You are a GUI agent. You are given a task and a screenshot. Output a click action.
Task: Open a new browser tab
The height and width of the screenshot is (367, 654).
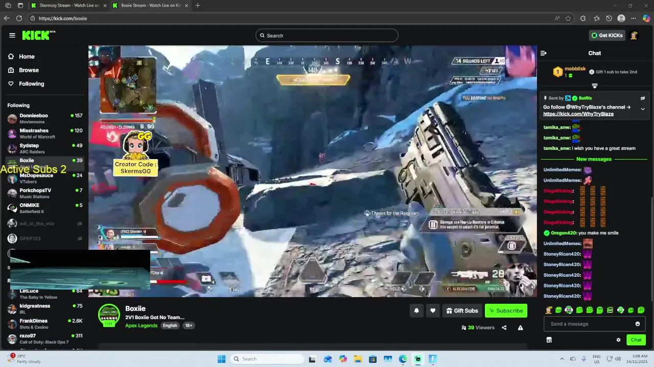tap(198, 6)
